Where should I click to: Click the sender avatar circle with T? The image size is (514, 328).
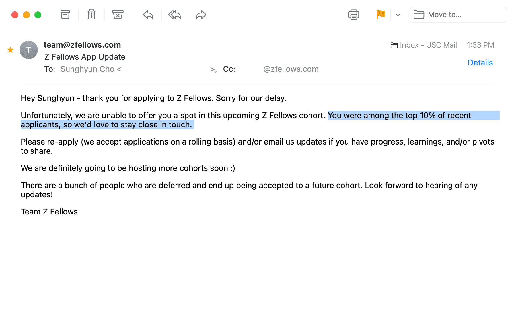click(x=29, y=50)
